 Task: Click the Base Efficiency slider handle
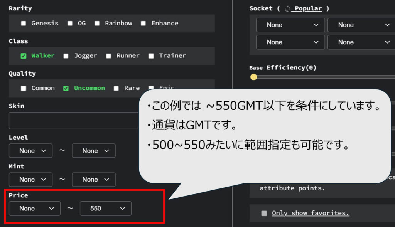[x=254, y=77]
